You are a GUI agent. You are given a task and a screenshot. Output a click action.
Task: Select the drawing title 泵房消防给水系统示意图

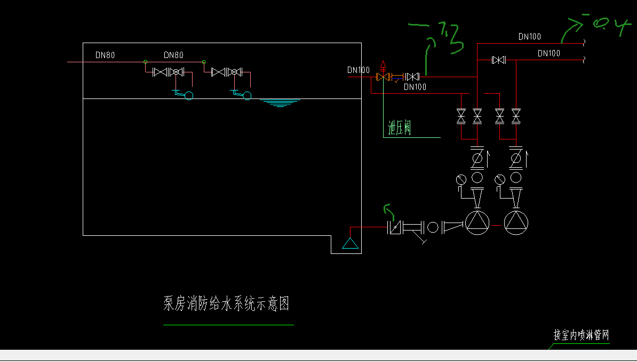click(x=226, y=303)
